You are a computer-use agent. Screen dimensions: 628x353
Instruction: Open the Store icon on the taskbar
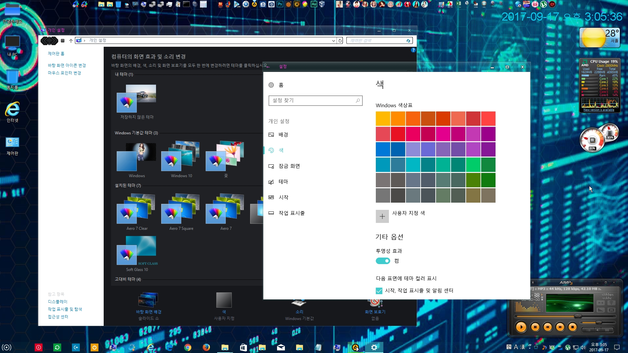coord(243,347)
